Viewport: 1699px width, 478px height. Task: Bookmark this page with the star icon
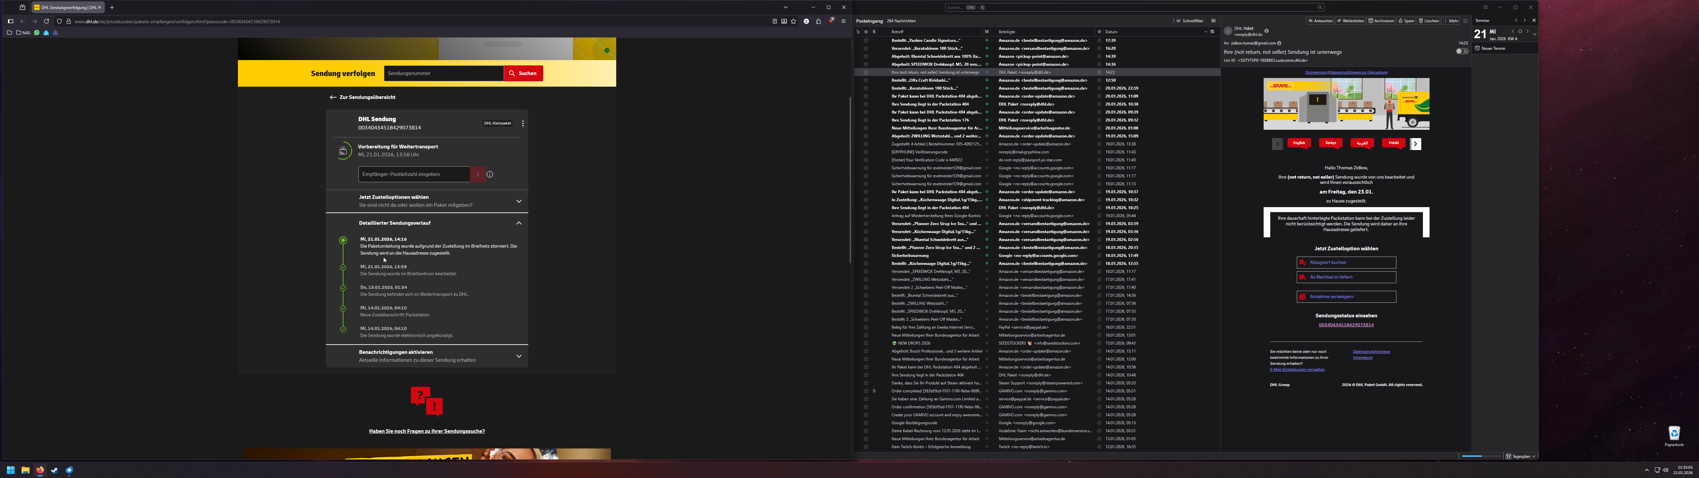793,21
